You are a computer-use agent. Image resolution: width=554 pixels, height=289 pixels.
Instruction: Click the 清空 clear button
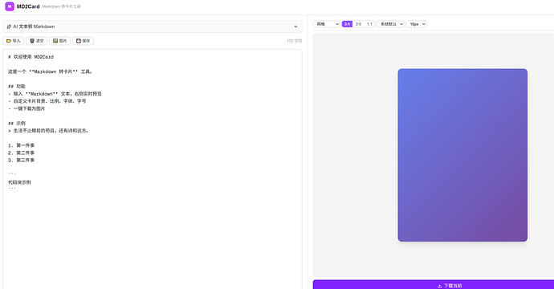click(36, 41)
